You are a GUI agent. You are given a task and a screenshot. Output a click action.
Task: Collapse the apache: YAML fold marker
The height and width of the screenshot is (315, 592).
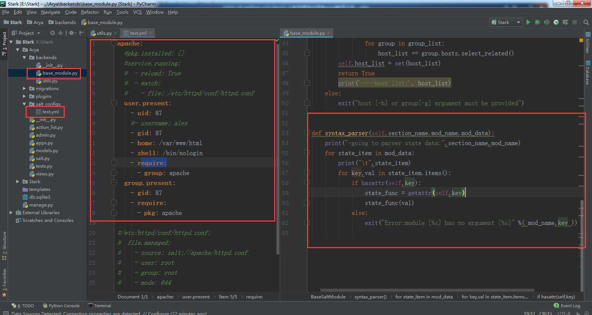click(114, 43)
